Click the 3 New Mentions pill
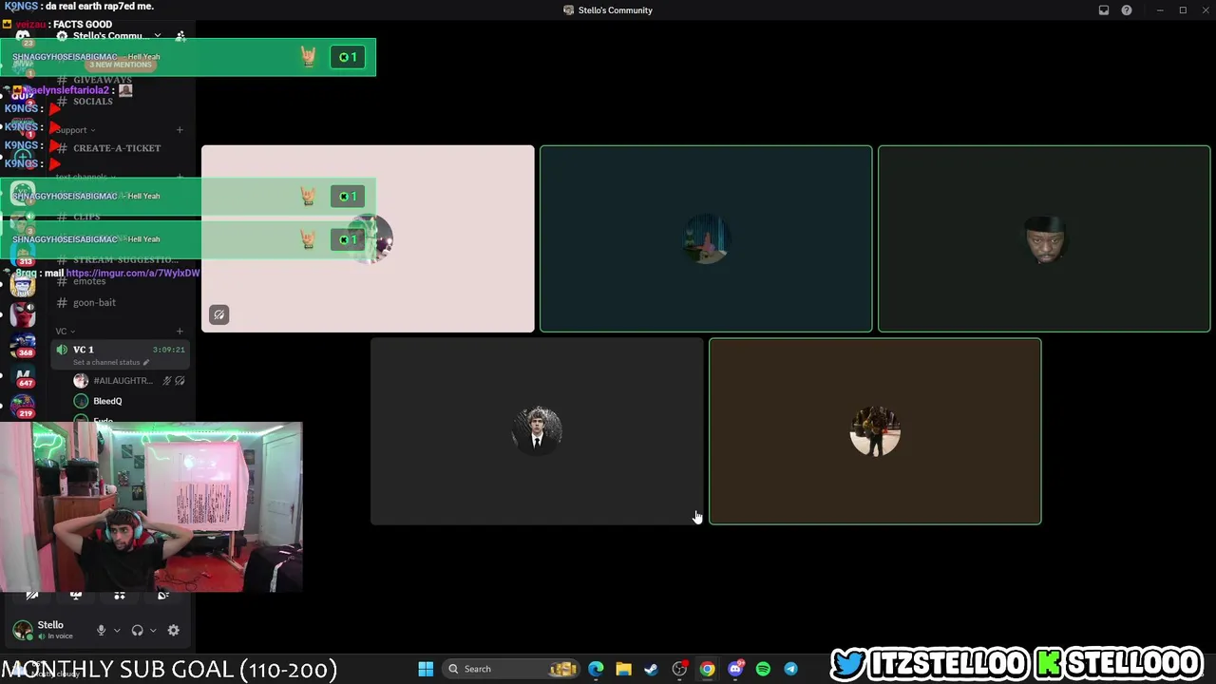The width and height of the screenshot is (1216, 684). (x=121, y=65)
